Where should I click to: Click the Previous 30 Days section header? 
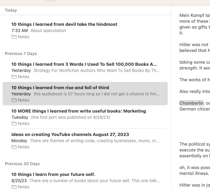click(x=22, y=164)
